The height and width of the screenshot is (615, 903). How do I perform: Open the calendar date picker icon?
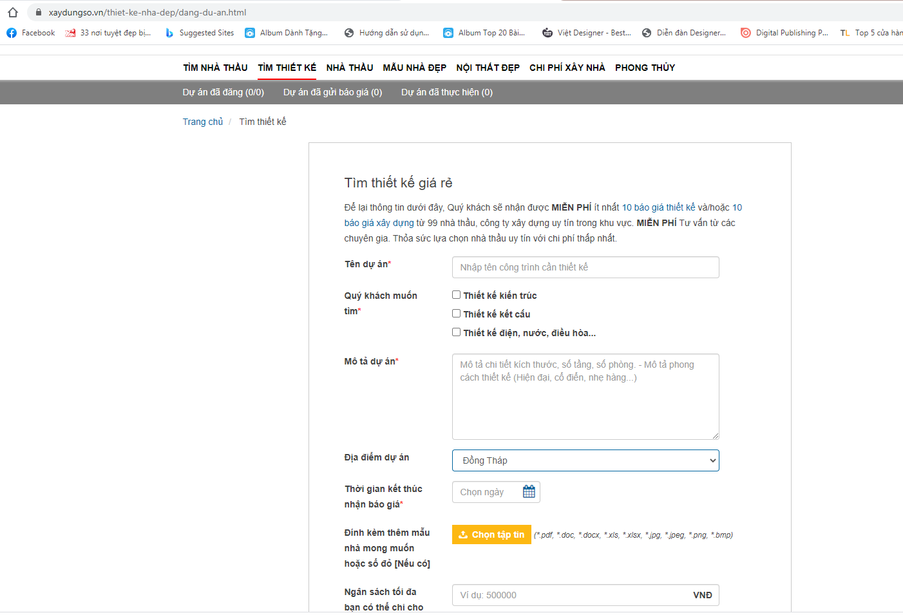[529, 492]
